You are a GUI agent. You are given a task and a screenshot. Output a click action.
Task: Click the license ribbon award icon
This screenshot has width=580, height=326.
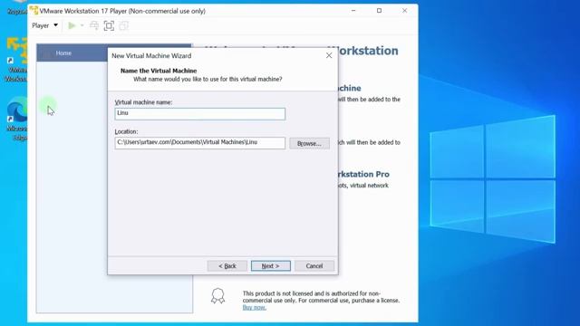click(217, 296)
